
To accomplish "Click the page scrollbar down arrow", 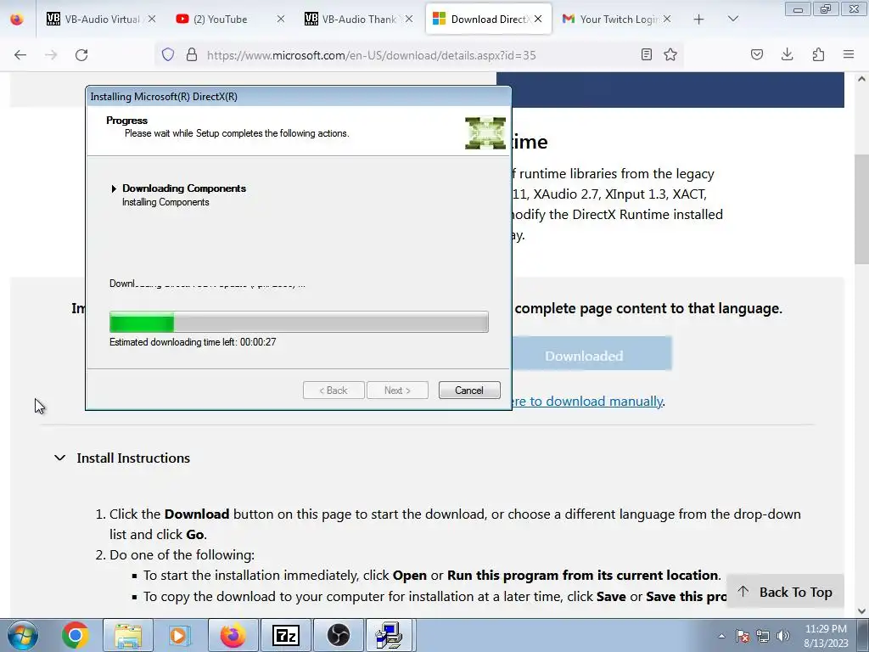I will click(862, 611).
